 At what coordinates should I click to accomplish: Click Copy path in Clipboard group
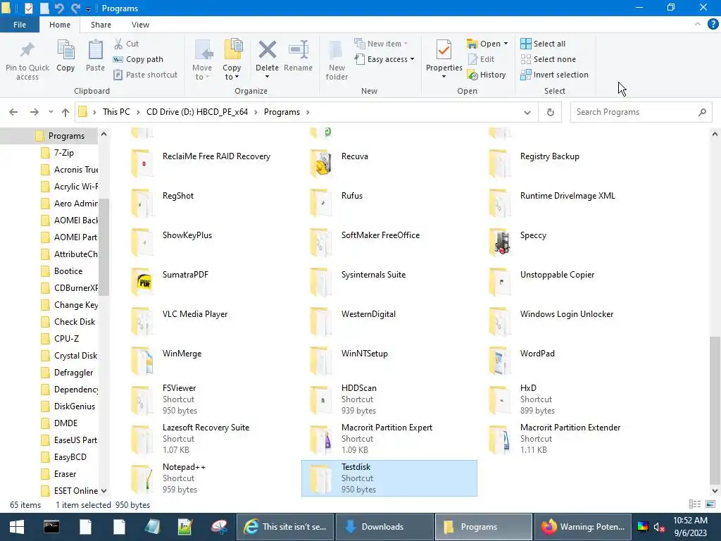[x=138, y=59]
